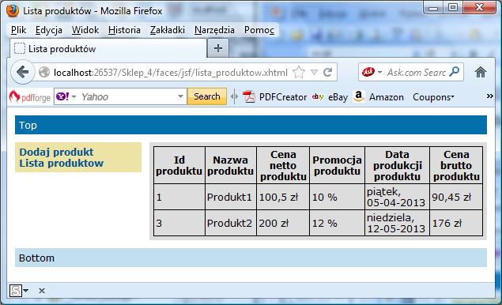Click the Firefox logo in the title bar
Image resolution: width=502 pixels, height=305 pixels.
click(13, 11)
